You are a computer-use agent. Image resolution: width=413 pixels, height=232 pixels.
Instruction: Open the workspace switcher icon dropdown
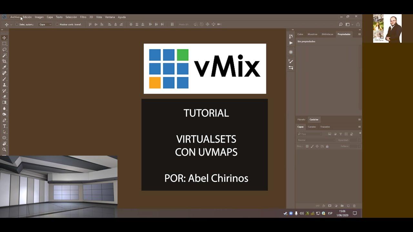(x=349, y=24)
